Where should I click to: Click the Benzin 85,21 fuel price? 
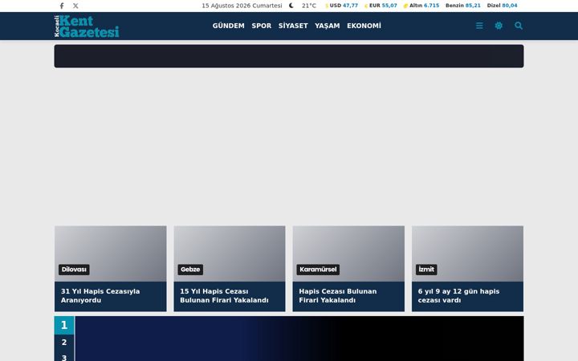[x=463, y=6]
